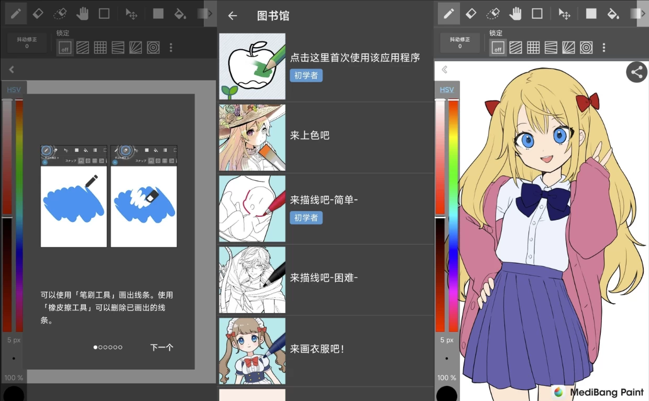Enable the grid snap guide

pos(100,47)
